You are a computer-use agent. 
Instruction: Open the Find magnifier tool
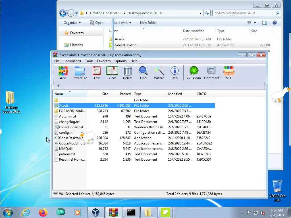click(143, 73)
